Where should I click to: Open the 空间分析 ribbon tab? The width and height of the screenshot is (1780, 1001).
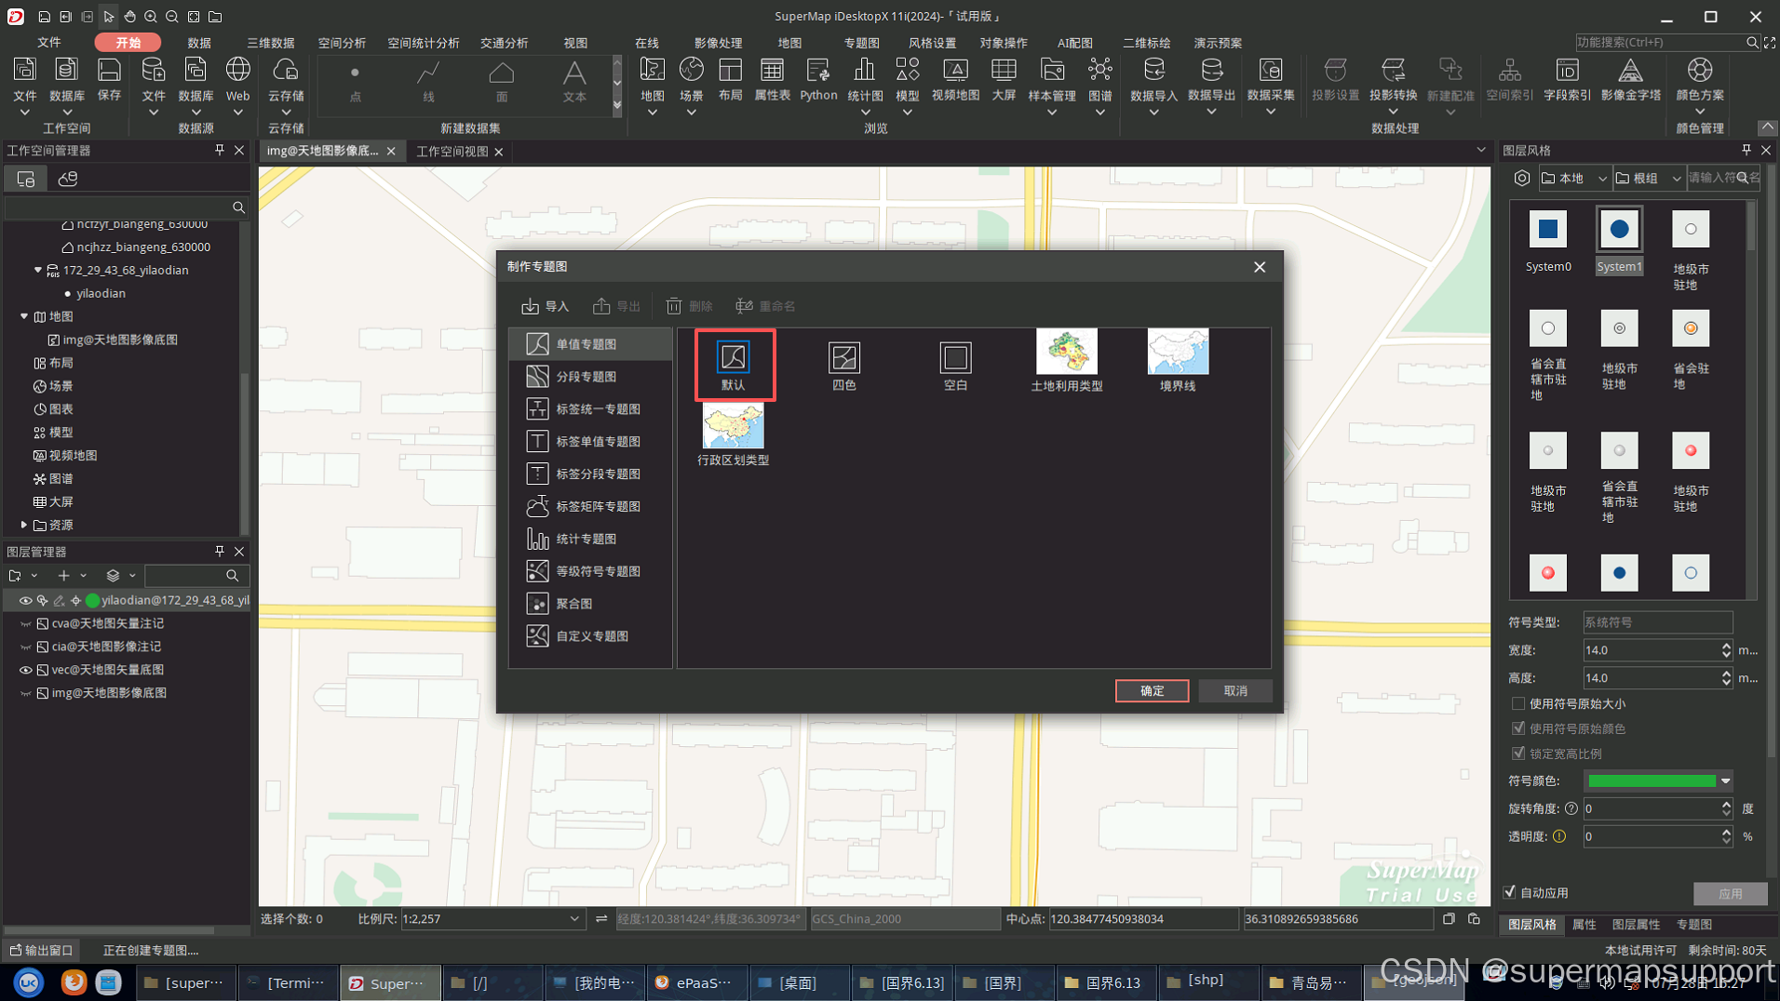[342, 43]
